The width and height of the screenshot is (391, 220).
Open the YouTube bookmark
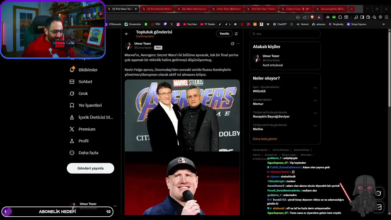[190, 24]
